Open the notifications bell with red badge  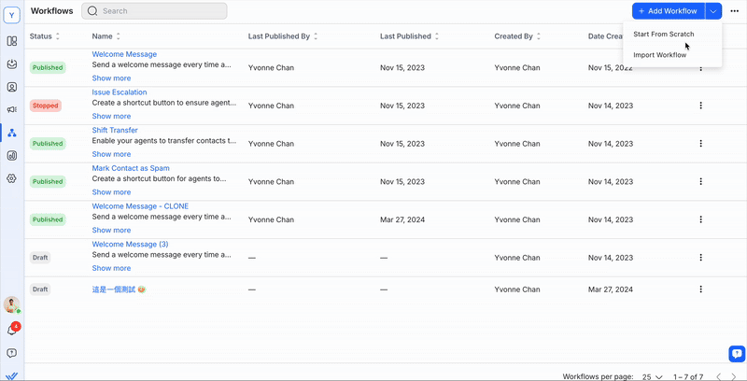12,330
